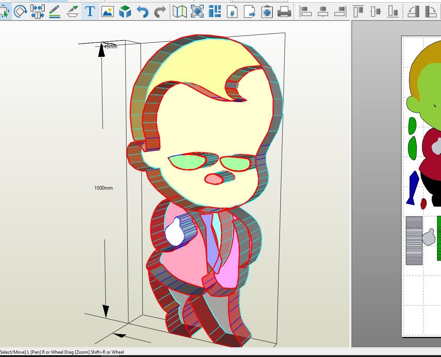
Task: Click the page number hash icon
Action: (232, 12)
